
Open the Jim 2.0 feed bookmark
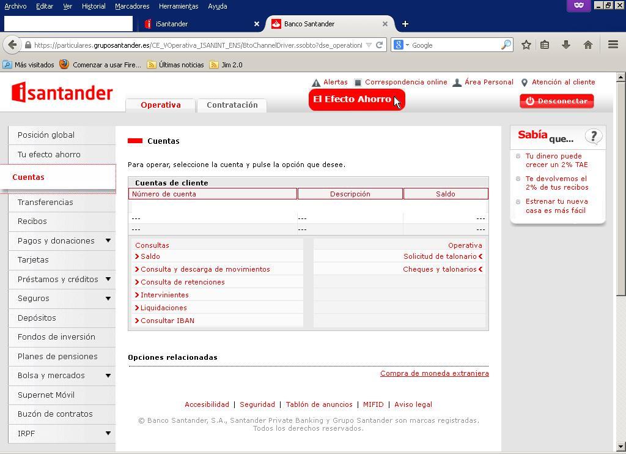point(226,65)
